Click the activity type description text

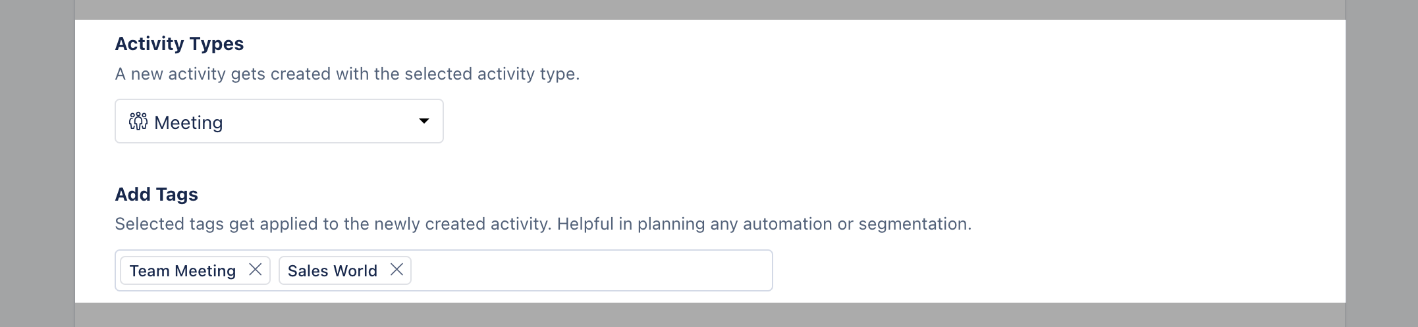coord(347,74)
